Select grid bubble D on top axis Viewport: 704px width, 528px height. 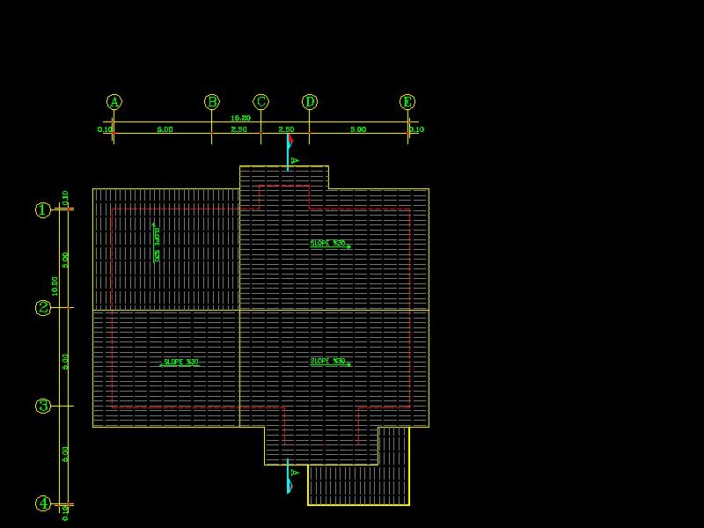(310, 102)
